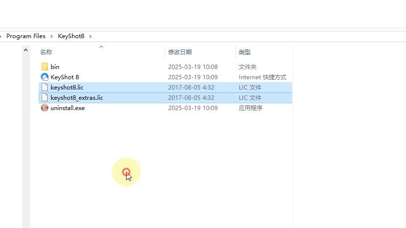Screen dimensions: 406x228
Task: Click the LIC 文件 type of keyshot8.lic
Action: [250, 88]
